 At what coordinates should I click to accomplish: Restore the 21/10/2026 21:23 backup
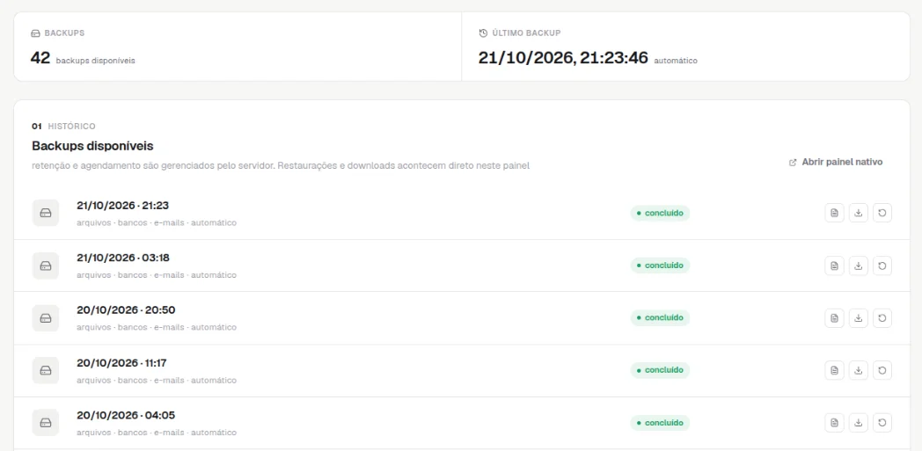pyautogui.click(x=882, y=213)
